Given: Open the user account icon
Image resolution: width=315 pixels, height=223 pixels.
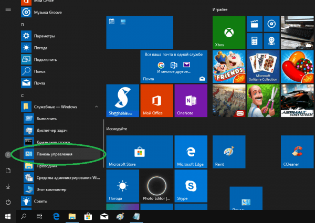Looking at the screenshot, I should coord(8,155).
